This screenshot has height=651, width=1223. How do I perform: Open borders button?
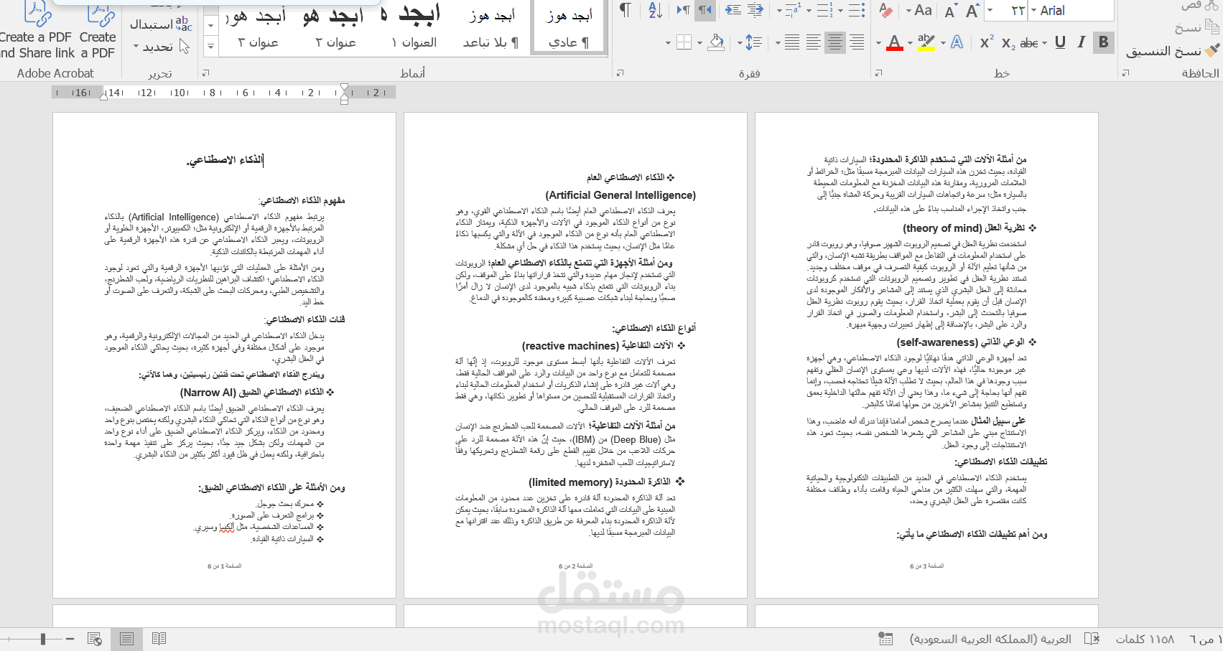[x=684, y=42]
